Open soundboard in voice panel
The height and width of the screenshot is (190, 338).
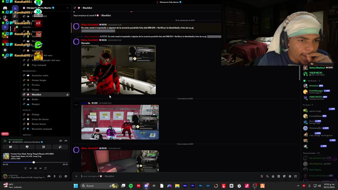tap(60, 147)
